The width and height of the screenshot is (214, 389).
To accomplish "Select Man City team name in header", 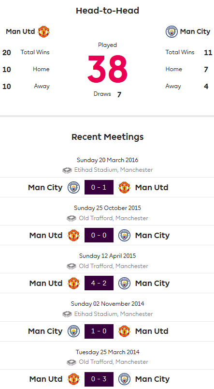I will coord(195,32).
